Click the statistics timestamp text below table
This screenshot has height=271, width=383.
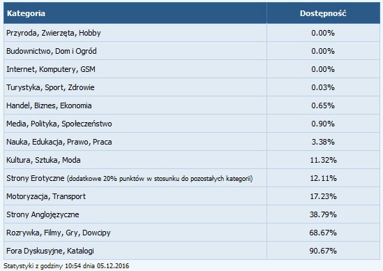[66, 266]
